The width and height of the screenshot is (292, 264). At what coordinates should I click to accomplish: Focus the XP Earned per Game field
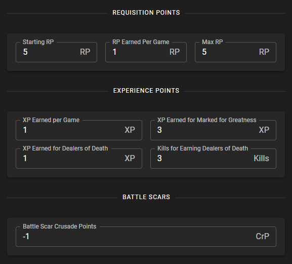coord(79,130)
